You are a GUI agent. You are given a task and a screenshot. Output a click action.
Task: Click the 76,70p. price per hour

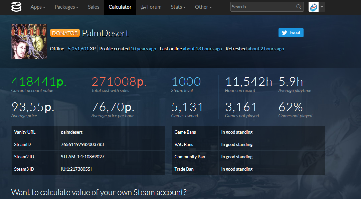coord(113,107)
